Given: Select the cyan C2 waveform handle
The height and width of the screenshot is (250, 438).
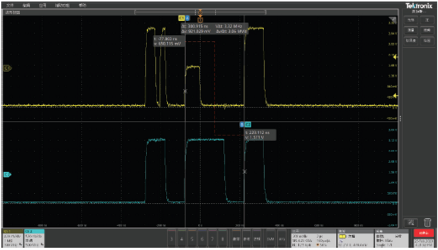Looking at the screenshot, I should [x=7, y=175].
